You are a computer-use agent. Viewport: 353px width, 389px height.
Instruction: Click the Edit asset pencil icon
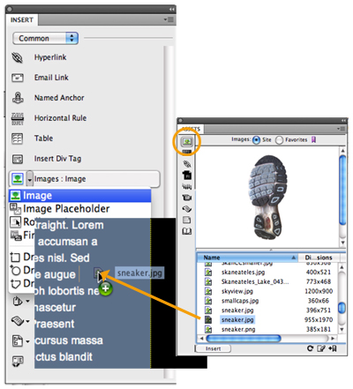pyautogui.click(x=321, y=348)
